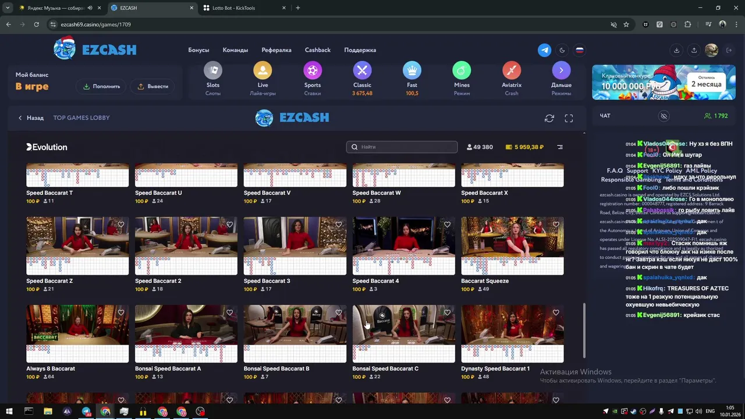Open the Live games category icon
The image size is (745, 419).
tap(262, 70)
